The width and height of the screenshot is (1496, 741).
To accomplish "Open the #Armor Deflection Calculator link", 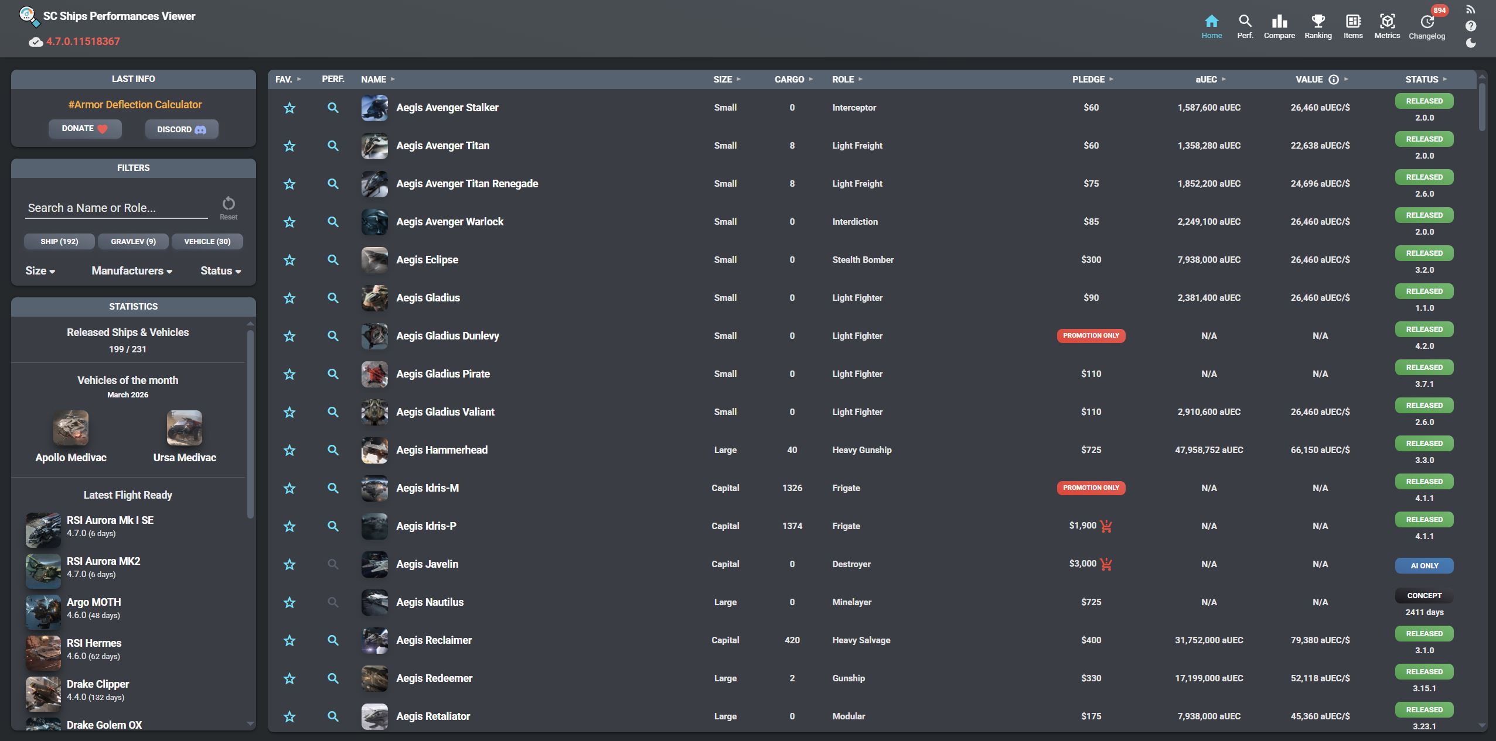I will (x=135, y=104).
